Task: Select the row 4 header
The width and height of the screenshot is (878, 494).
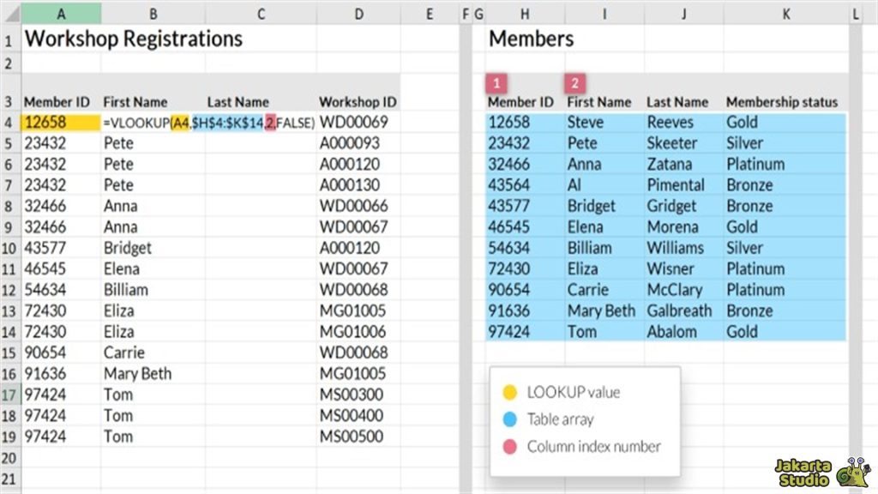Action: [x=10, y=123]
